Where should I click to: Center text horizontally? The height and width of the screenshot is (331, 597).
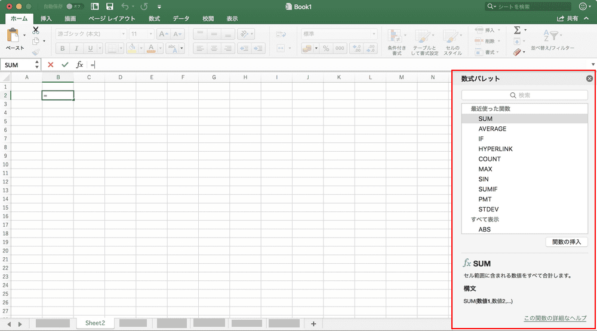click(214, 48)
